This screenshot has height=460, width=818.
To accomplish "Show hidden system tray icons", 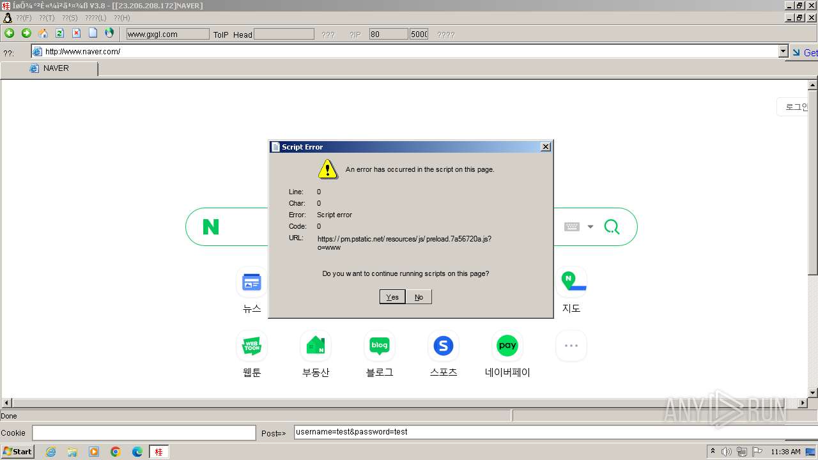I will pyautogui.click(x=713, y=451).
